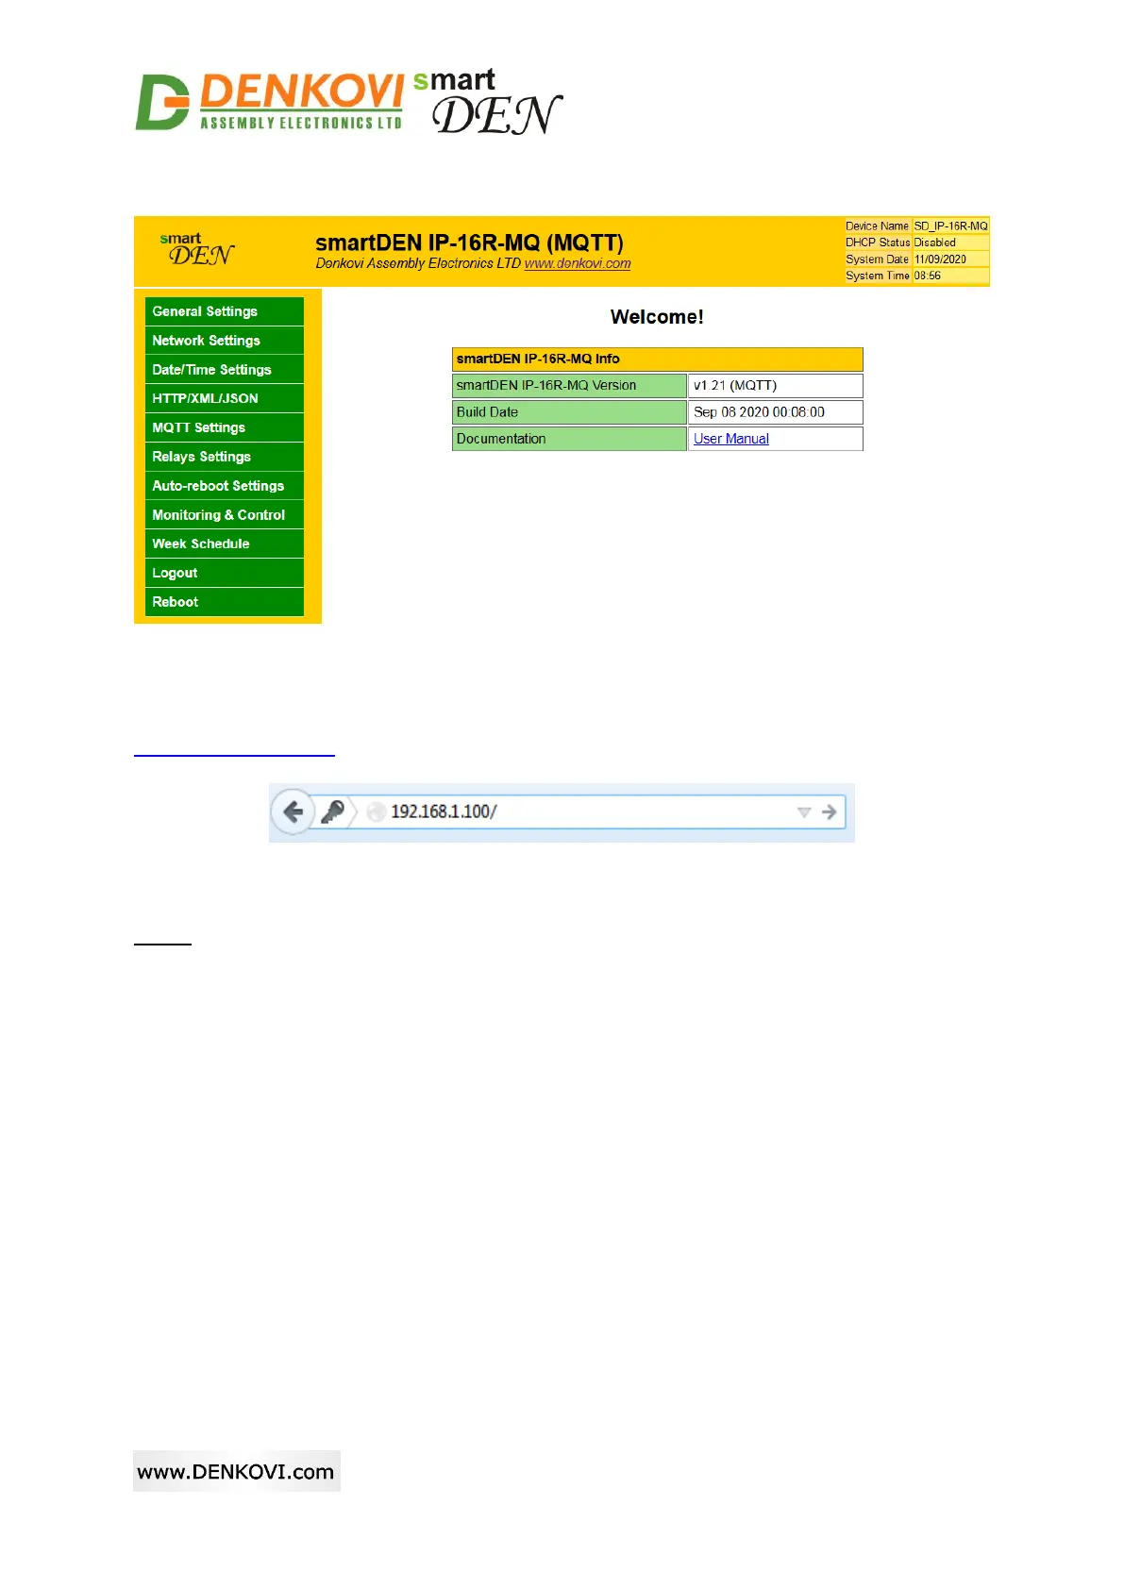Visit www.denkovi.com header link
Viewport: 1124px width, 1589px height.
tap(578, 263)
